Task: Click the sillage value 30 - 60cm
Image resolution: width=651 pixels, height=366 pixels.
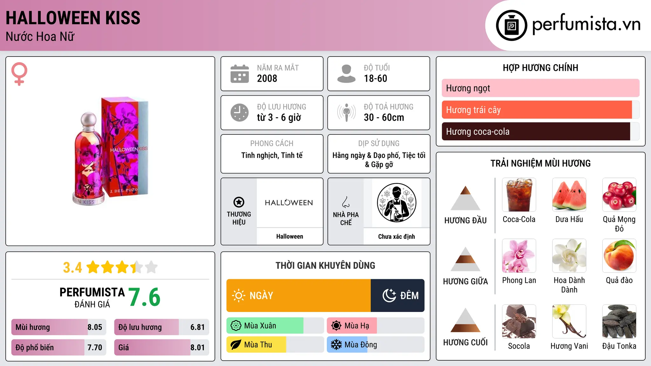Action: tap(384, 118)
